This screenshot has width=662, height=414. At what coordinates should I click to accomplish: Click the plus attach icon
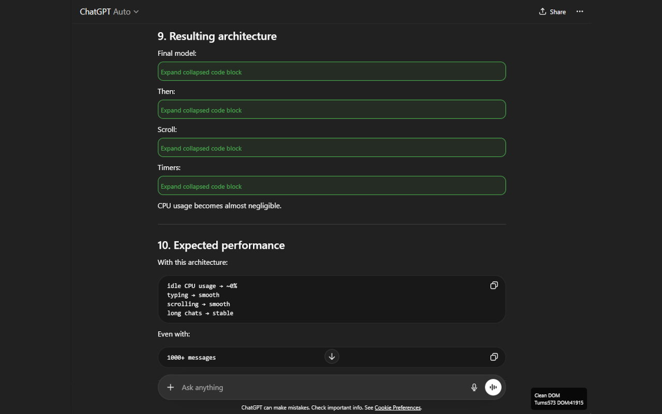click(x=170, y=387)
